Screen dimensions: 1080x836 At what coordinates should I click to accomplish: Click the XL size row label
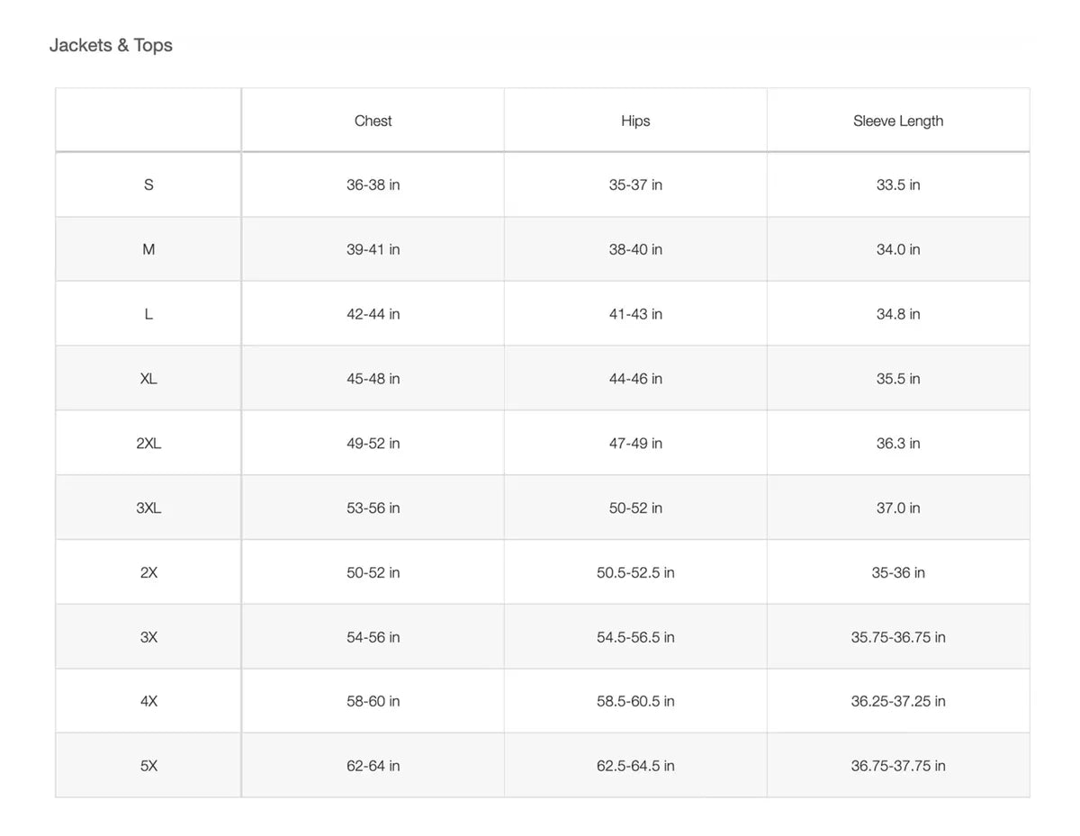pyautogui.click(x=148, y=379)
